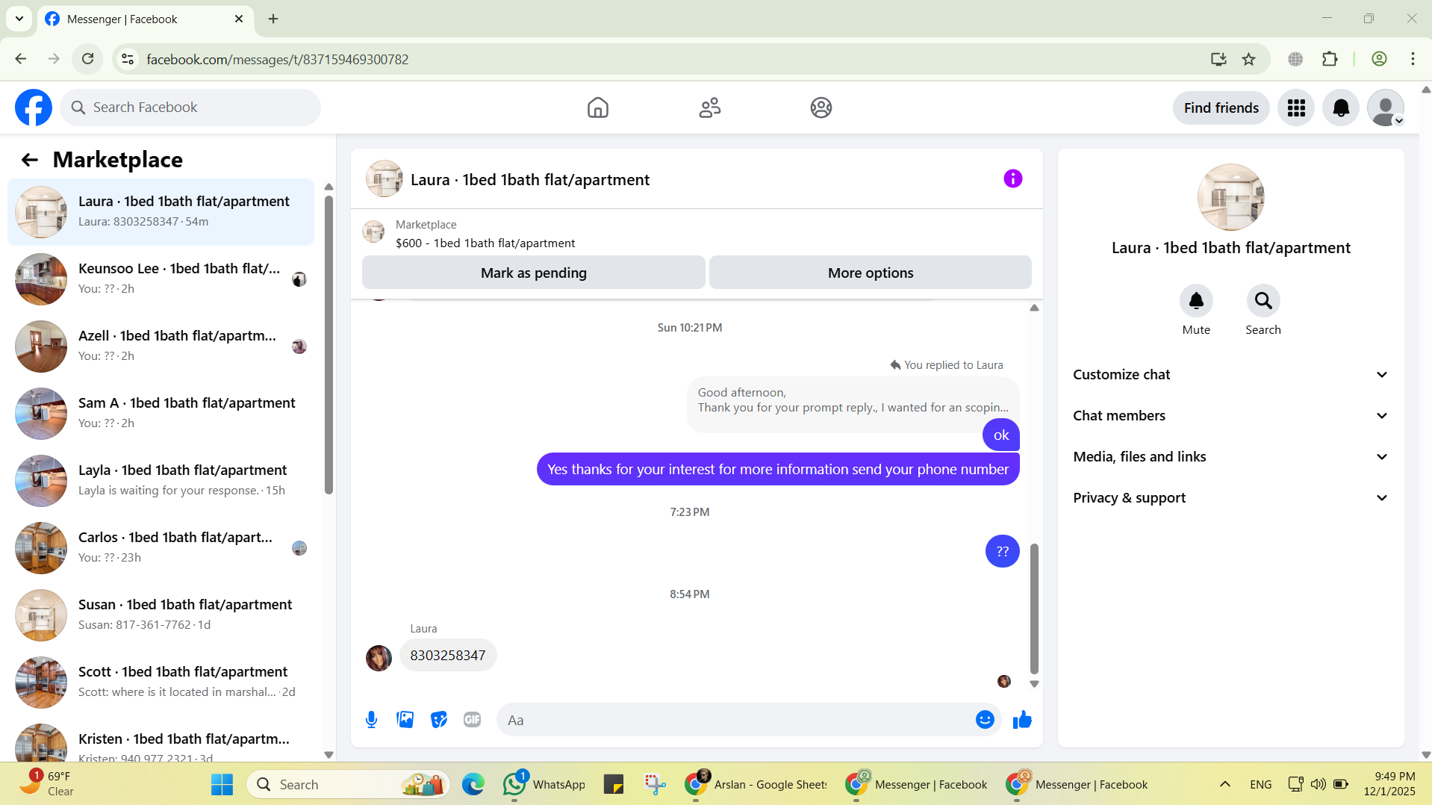Open the browser extensions puzzle icon
Viewport: 1432px width, 805px height.
pyautogui.click(x=1330, y=59)
